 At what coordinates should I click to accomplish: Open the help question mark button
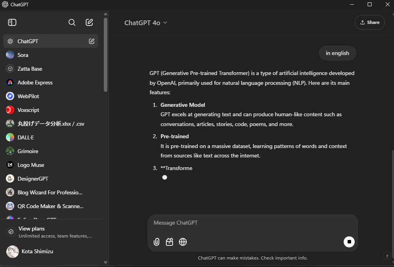(387, 256)
